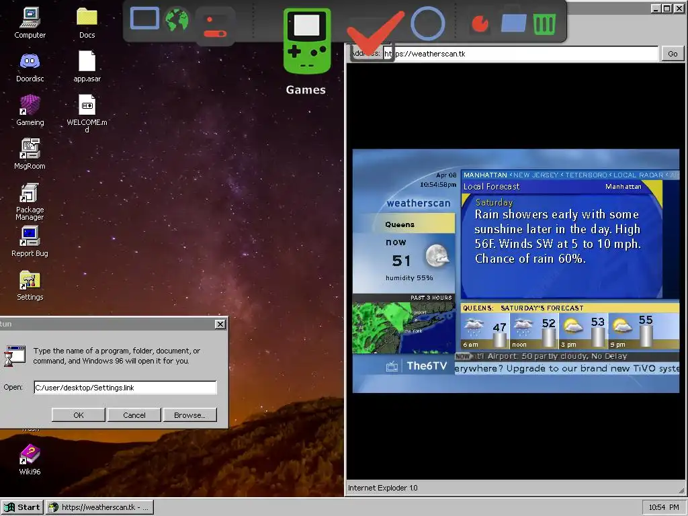Image resolution: width=688 pixels, height=516 pixels.
Task: Click the Internet Exploder 10 status bar text
Action: (x=382, y=488)
